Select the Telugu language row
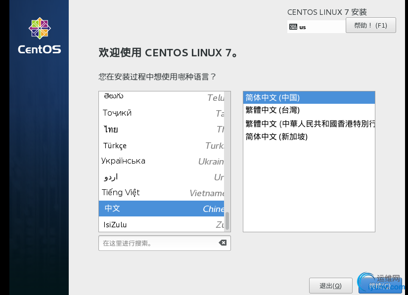408x295 pixels. (161, 97)
